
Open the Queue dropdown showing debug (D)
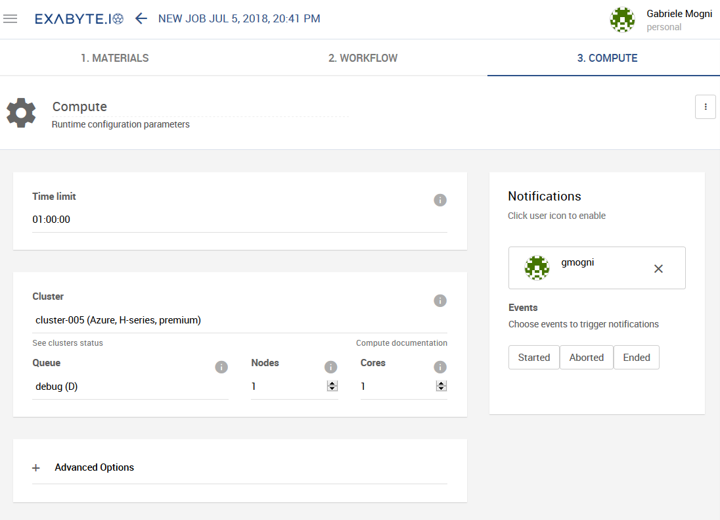coord(130,387)
